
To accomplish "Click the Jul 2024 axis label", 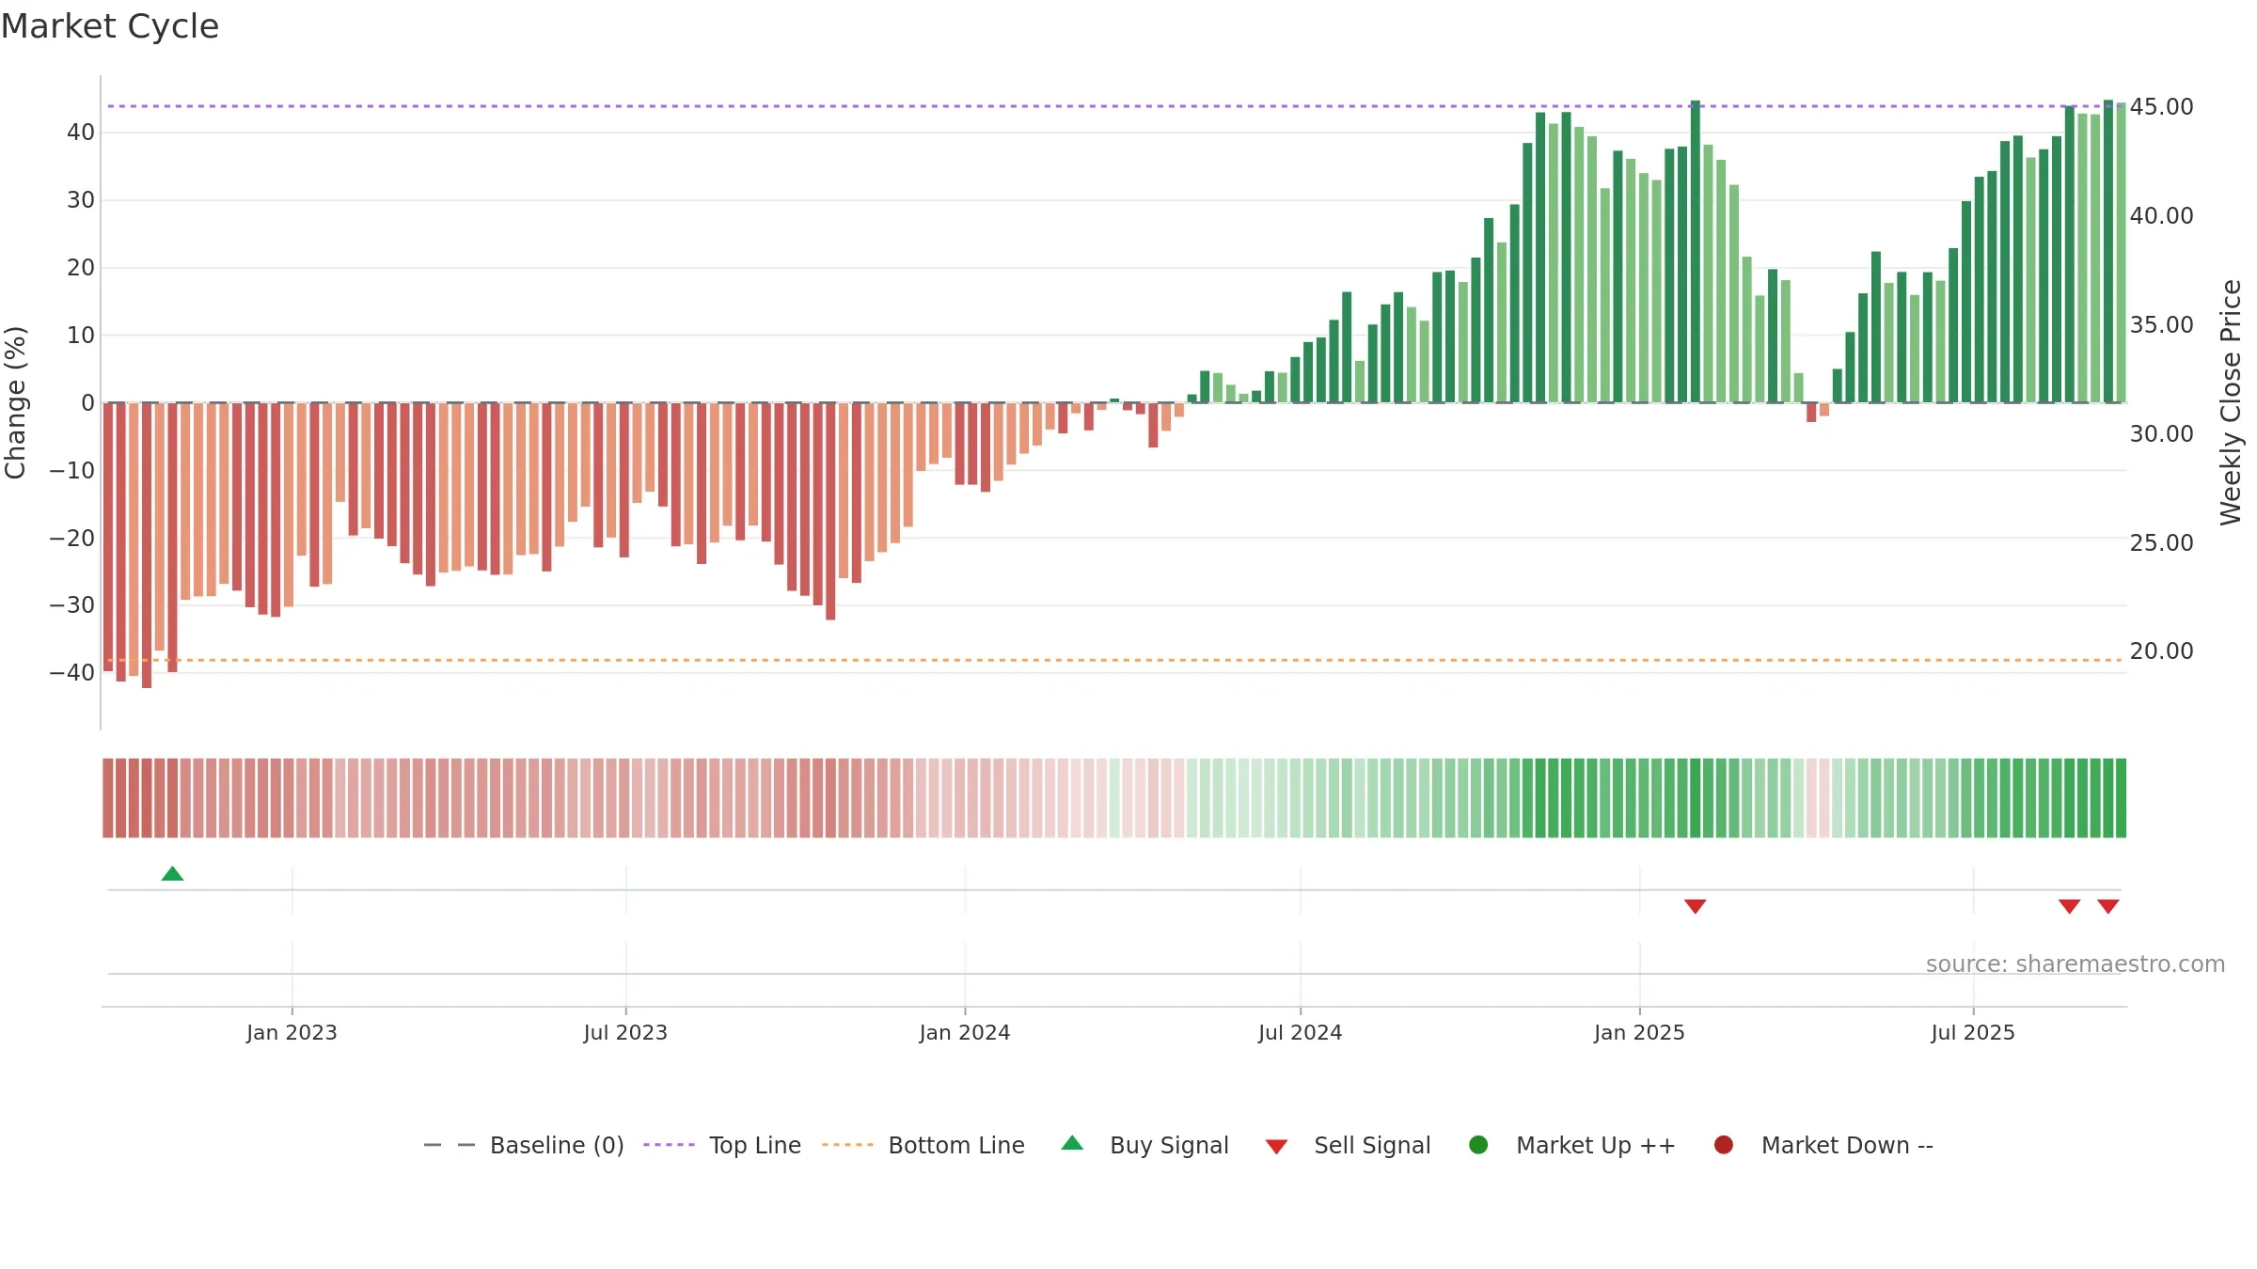I will pos(1301,1033).
